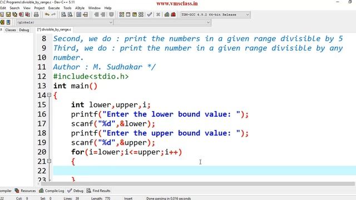356x200 pixels.
Task: Click the Save All toolbar icon
Action: [15, 14]
